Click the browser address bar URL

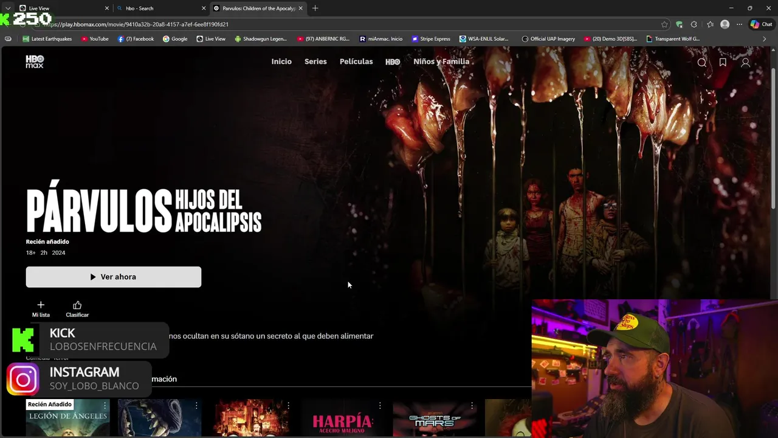click(x=136, y=24)
